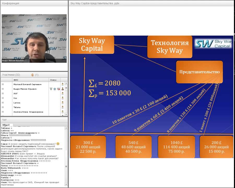Screen dimensions: 235x188
Task: Click the chat scroll up arrow
Action: pyautogui.click(x=66, y=128)
